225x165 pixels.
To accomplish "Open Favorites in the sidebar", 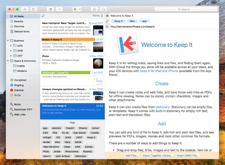I will 23,26.
